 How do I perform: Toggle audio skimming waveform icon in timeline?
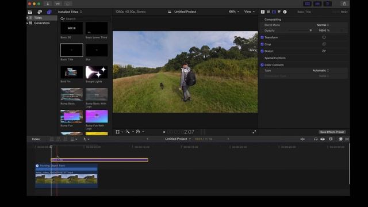click(x=302, y=139)
